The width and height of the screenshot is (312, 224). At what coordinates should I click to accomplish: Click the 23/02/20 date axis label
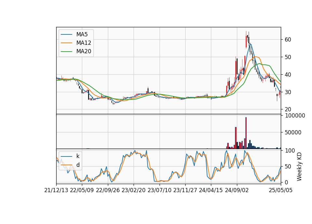click(x=134, y=190)
